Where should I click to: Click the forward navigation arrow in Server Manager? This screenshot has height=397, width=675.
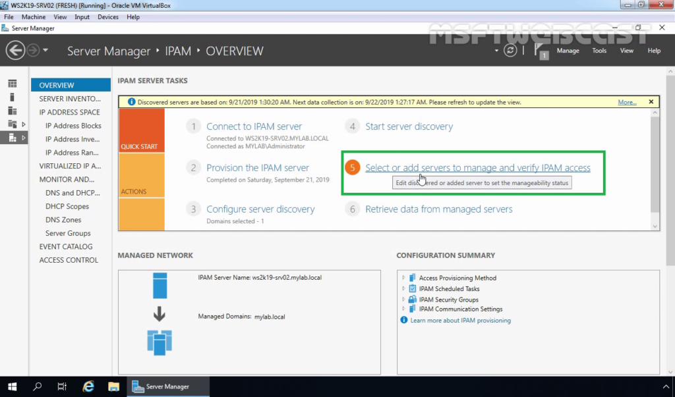point(33,50)
